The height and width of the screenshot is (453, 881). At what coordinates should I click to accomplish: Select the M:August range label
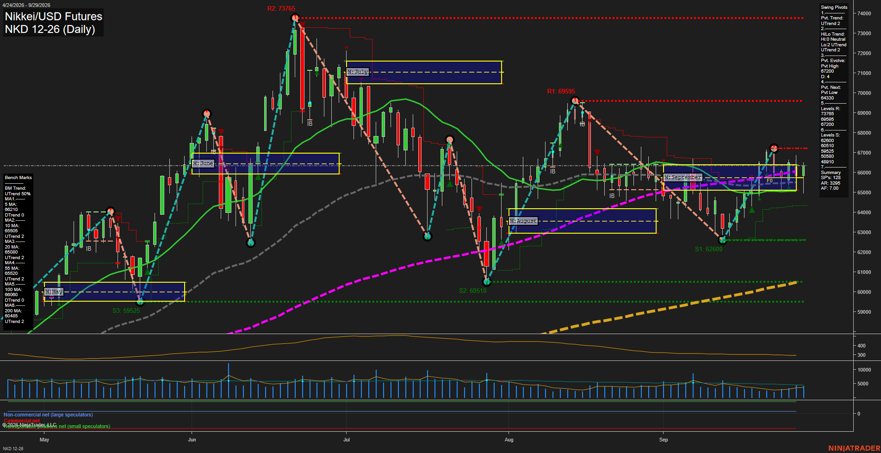pyautogui.click(x=523, y=221)
